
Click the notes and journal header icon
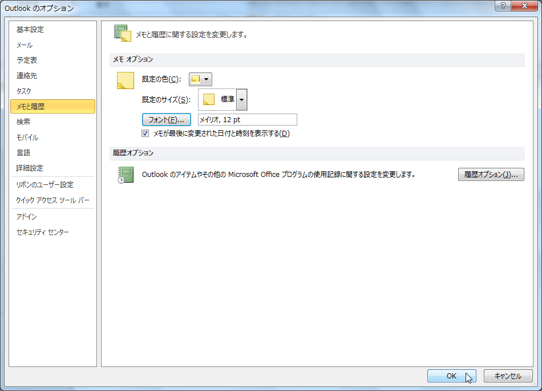coord(123,33)
